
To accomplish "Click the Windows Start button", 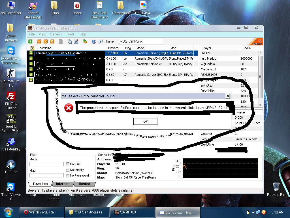I will (8, 213).
